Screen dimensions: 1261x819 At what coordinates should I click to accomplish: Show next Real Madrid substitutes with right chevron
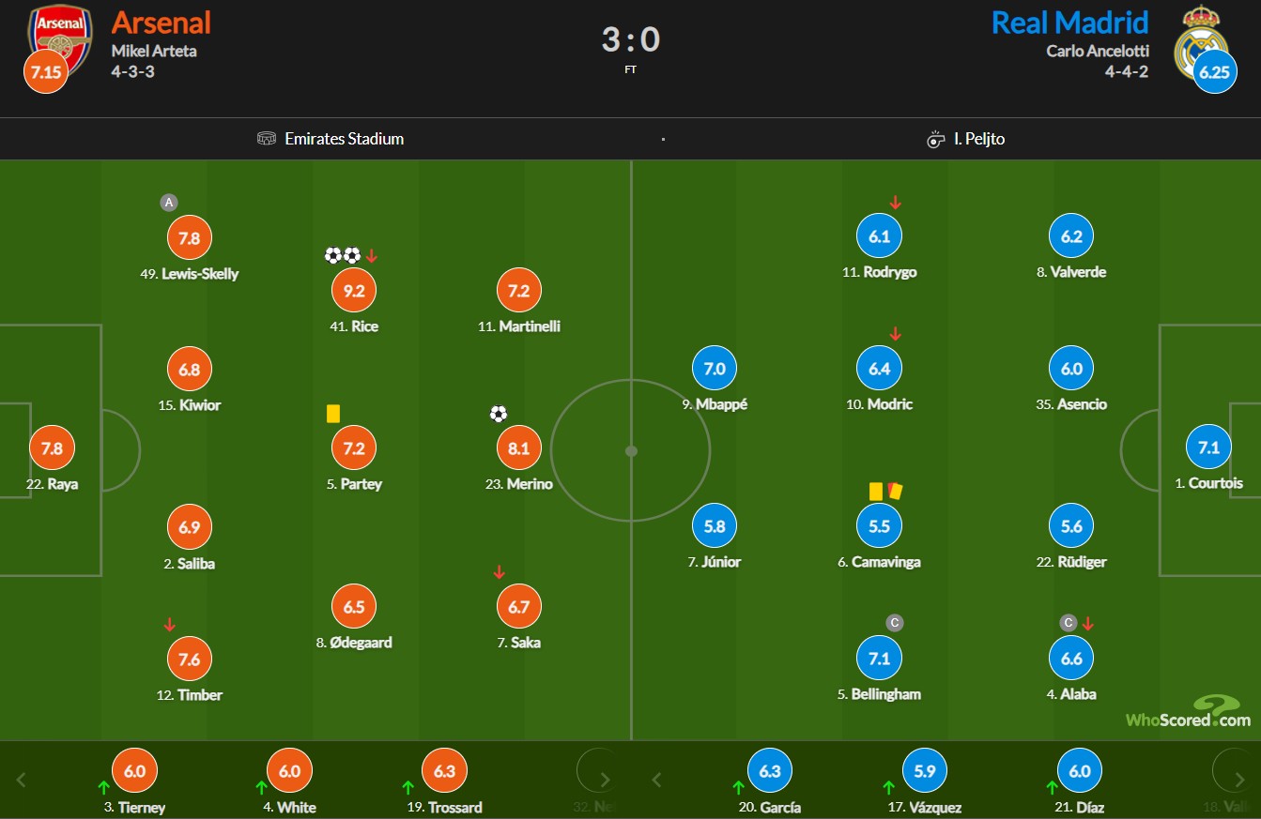pos(1242,780)
